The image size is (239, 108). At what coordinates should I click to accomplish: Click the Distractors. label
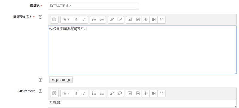(x=27, y=91)
